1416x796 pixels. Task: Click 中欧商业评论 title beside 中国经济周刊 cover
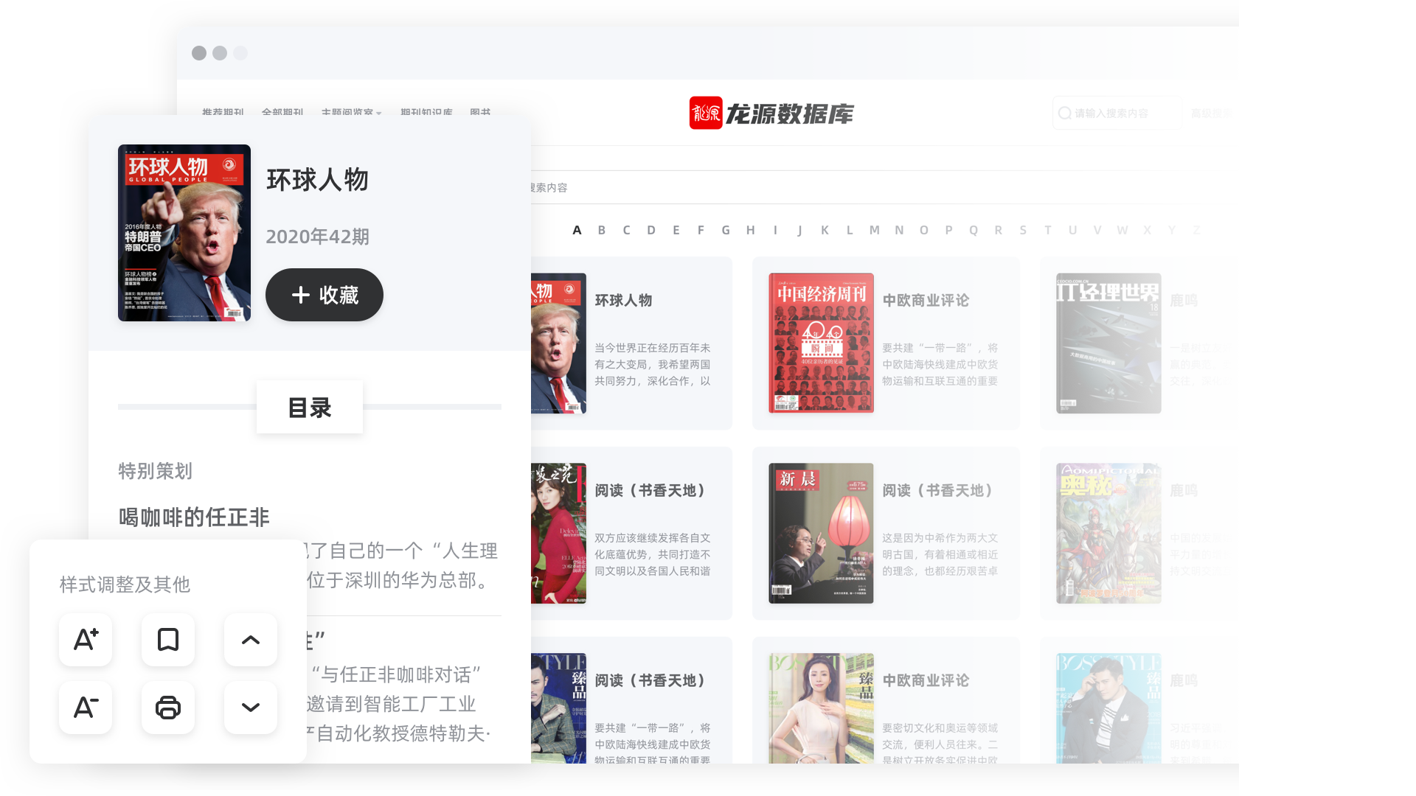(926, 300)
